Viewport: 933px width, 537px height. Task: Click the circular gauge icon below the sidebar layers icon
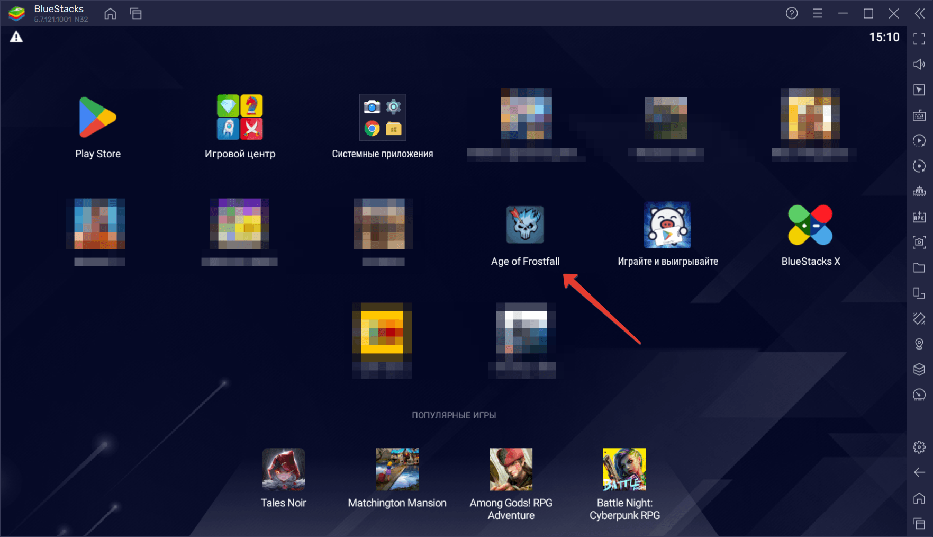click(919, 395)
